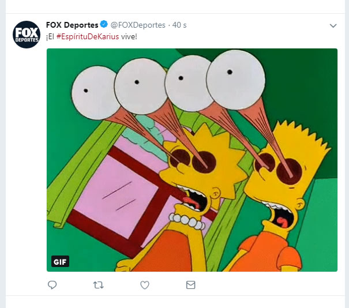Image resolution: width=349 pixels, height=308 pixels.
Task: Share tweet via the envelope message icon
Action: click(x=190, y=285)
